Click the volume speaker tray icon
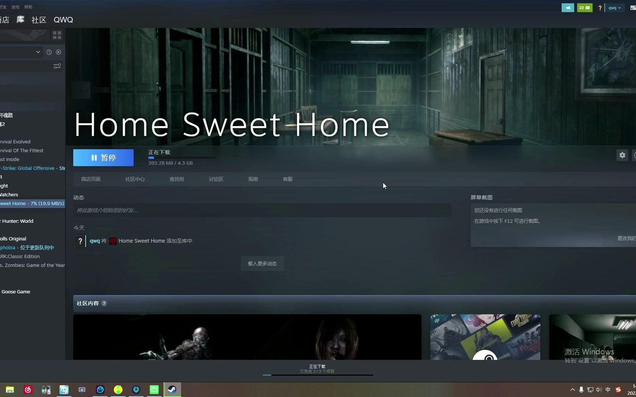636x397 pixels. click(x=599, y=390)
